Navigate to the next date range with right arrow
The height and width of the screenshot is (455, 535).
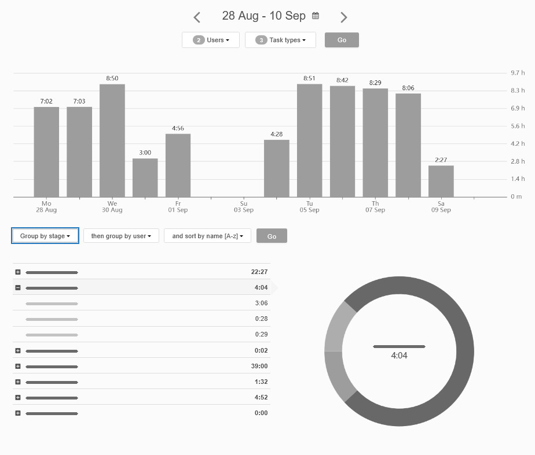(343, 17)
